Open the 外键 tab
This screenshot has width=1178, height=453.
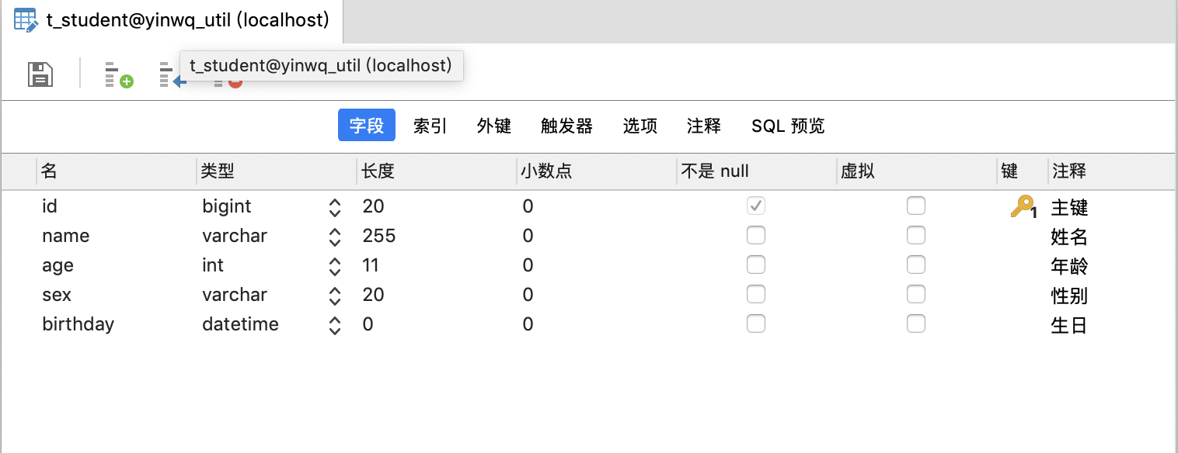tap(494, 126)
